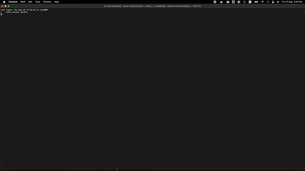The image size is (305, 171).
Task: Click the folder proxy icon in title bar
Action: coord(105,6)
